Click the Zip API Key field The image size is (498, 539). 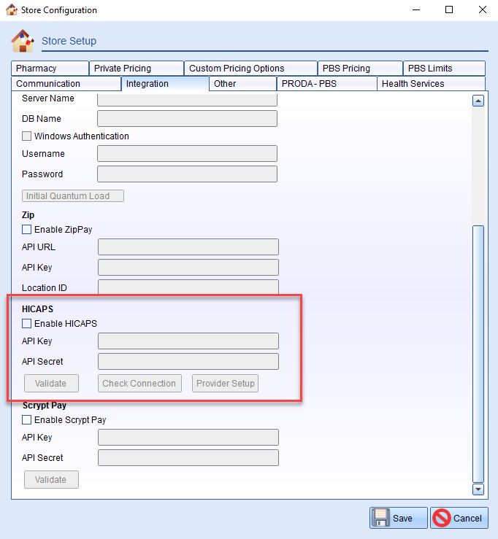coord(188,268)
